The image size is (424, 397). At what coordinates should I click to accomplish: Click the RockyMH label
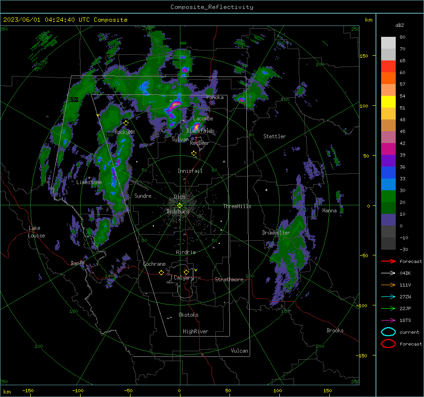[x=124, y=132]
